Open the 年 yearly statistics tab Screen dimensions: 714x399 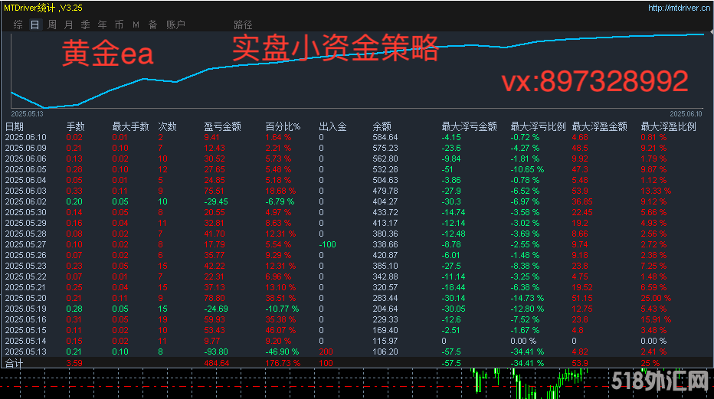point(102,25)
